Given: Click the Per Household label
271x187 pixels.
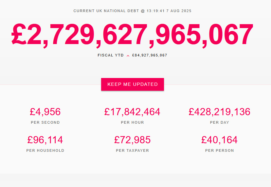Looking at the screenshot, I should coord(45,150).
